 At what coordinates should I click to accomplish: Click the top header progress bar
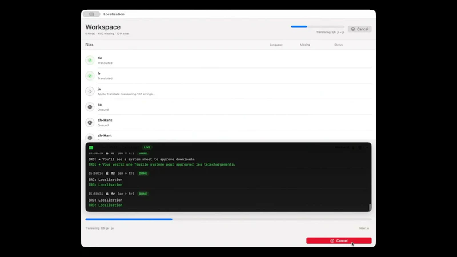click(318, 26)
